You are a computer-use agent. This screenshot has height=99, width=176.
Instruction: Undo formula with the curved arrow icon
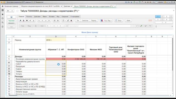pos(150,26)
